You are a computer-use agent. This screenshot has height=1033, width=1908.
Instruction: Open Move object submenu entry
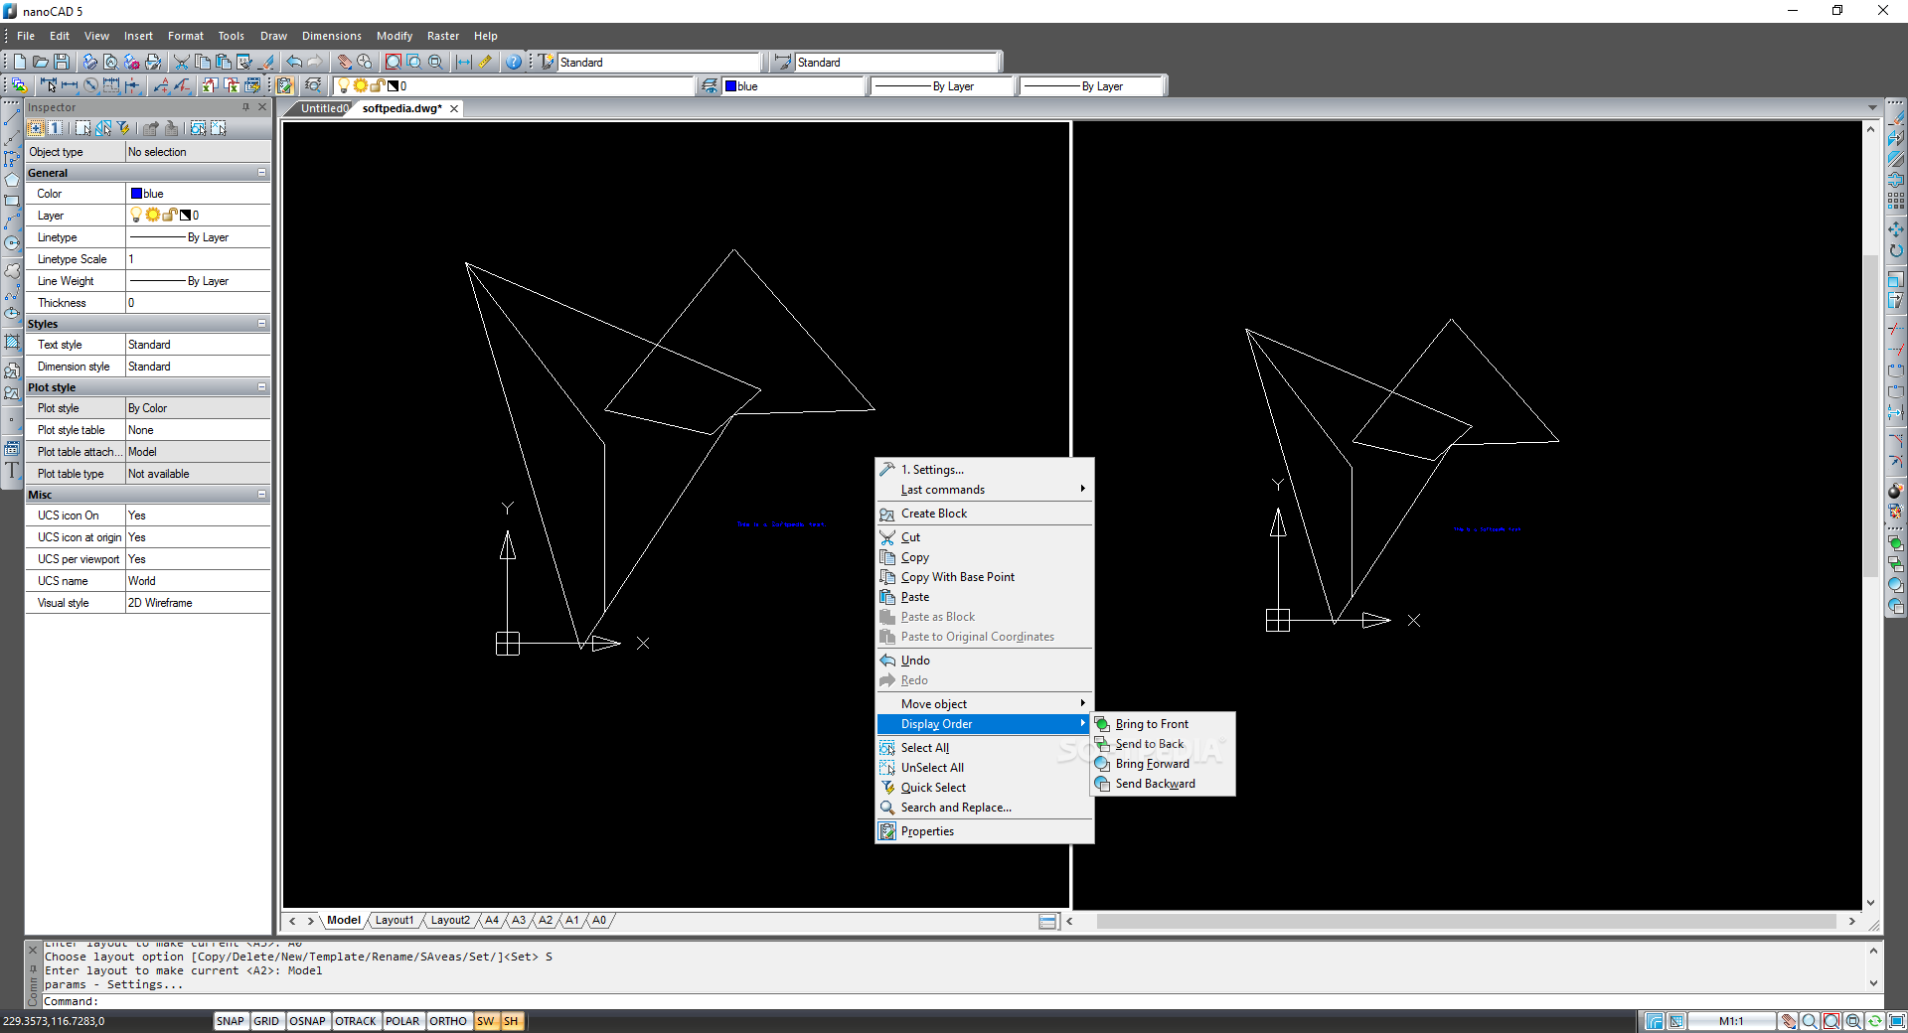pos(984,704)
